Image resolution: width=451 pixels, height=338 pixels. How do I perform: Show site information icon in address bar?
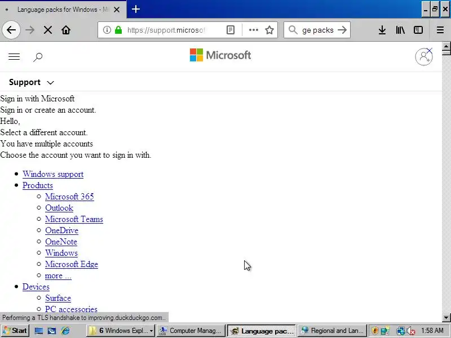pos(107,30)
